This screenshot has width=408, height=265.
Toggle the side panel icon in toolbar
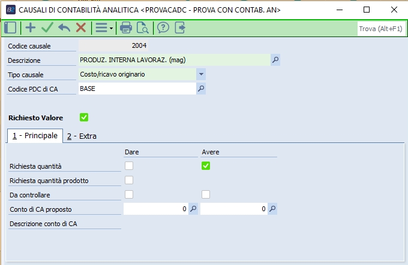click(x=10, y=28)
